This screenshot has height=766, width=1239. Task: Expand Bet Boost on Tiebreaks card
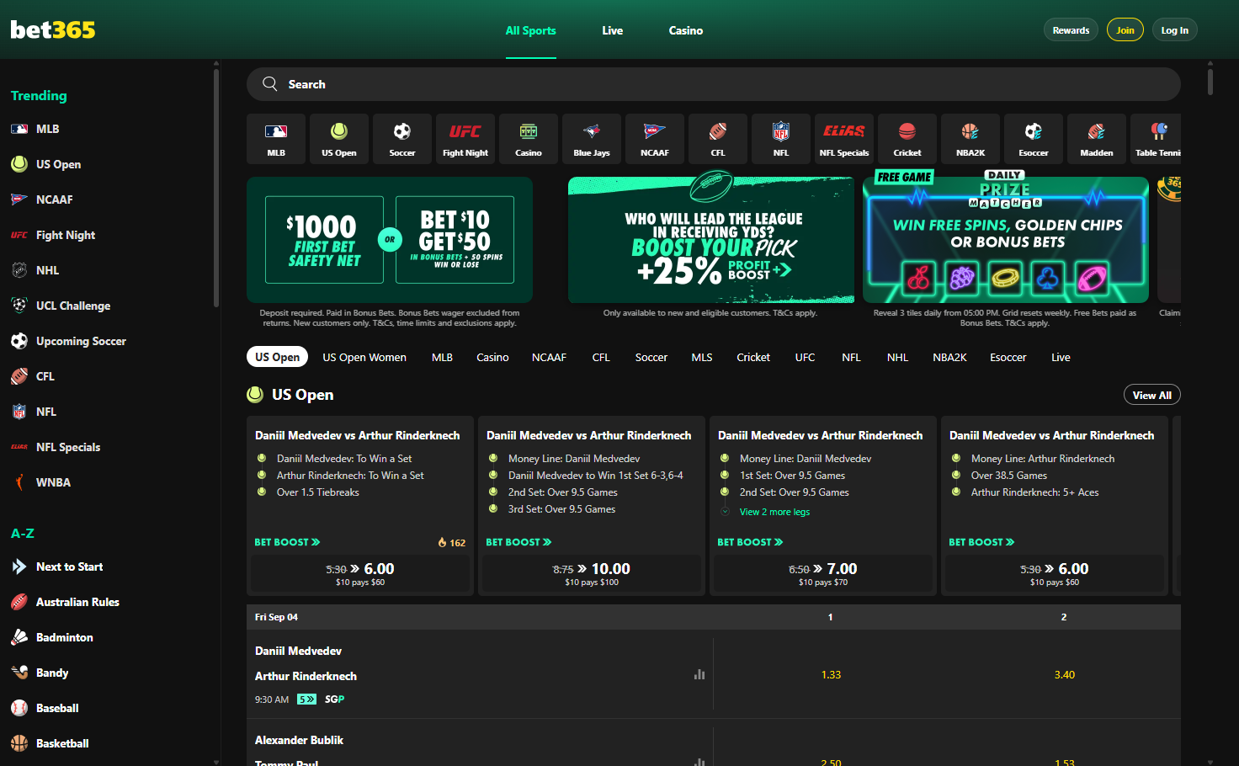point(287,542)
